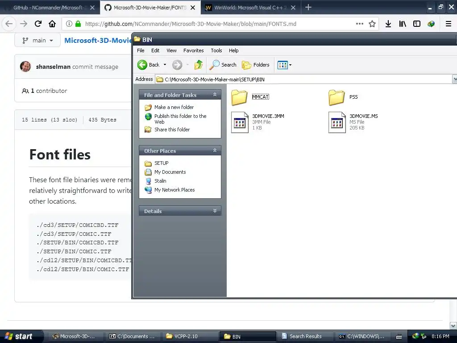Go up one folder level in Explorer
Screen dimensions: 457x343
click(x=199, y=65)
